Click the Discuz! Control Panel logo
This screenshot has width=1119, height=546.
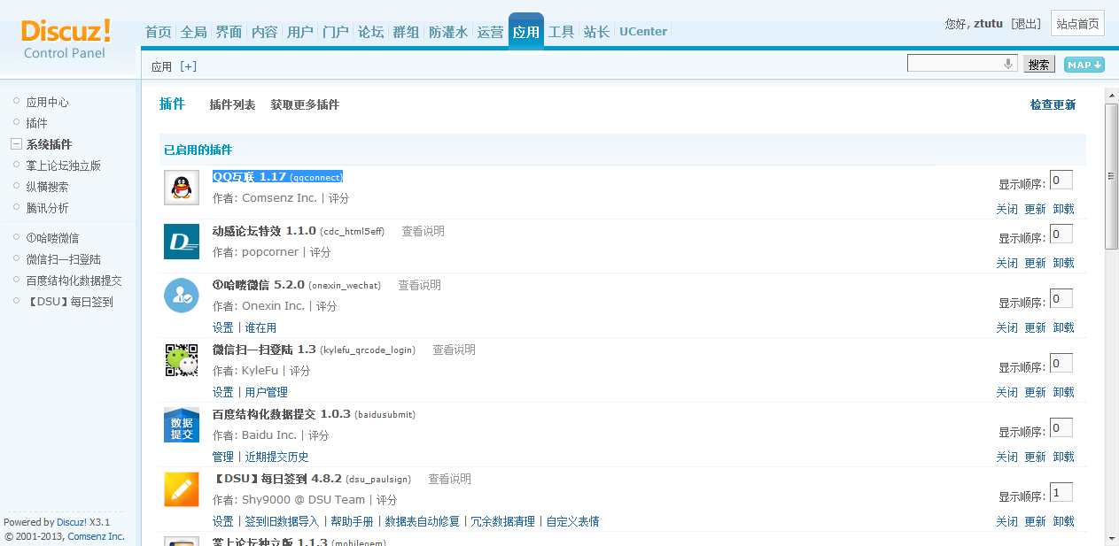coord(66,39)
